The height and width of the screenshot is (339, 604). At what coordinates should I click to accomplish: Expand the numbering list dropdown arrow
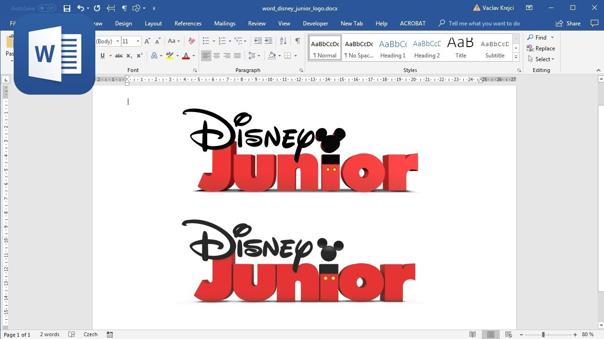pyautogui.click(x=230, y=41)
